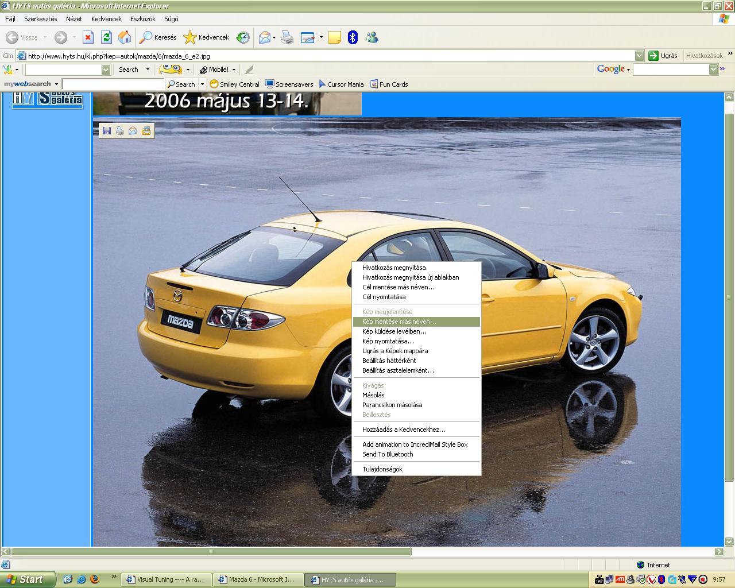The width and height of the screenshot is (735, 588).
Task: Click Cursor Mania toolbar button
Action: [x=341, y=84]
